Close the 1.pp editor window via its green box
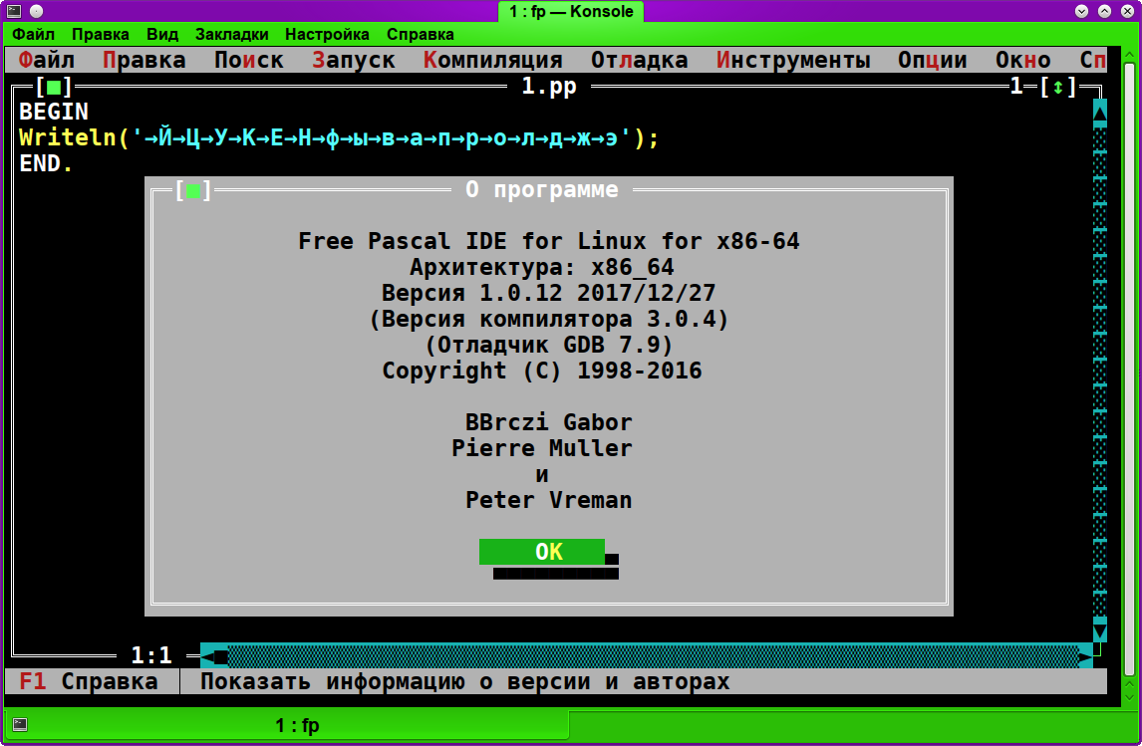 point(53,87)
